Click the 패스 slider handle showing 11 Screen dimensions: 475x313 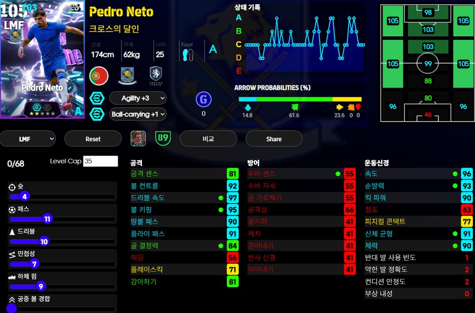pyautogui.click(x=47, y=219)
